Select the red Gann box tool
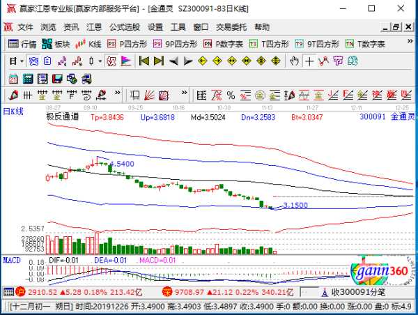Image resolution: width=418 pixels, height=315 pixels. [164, 95]
